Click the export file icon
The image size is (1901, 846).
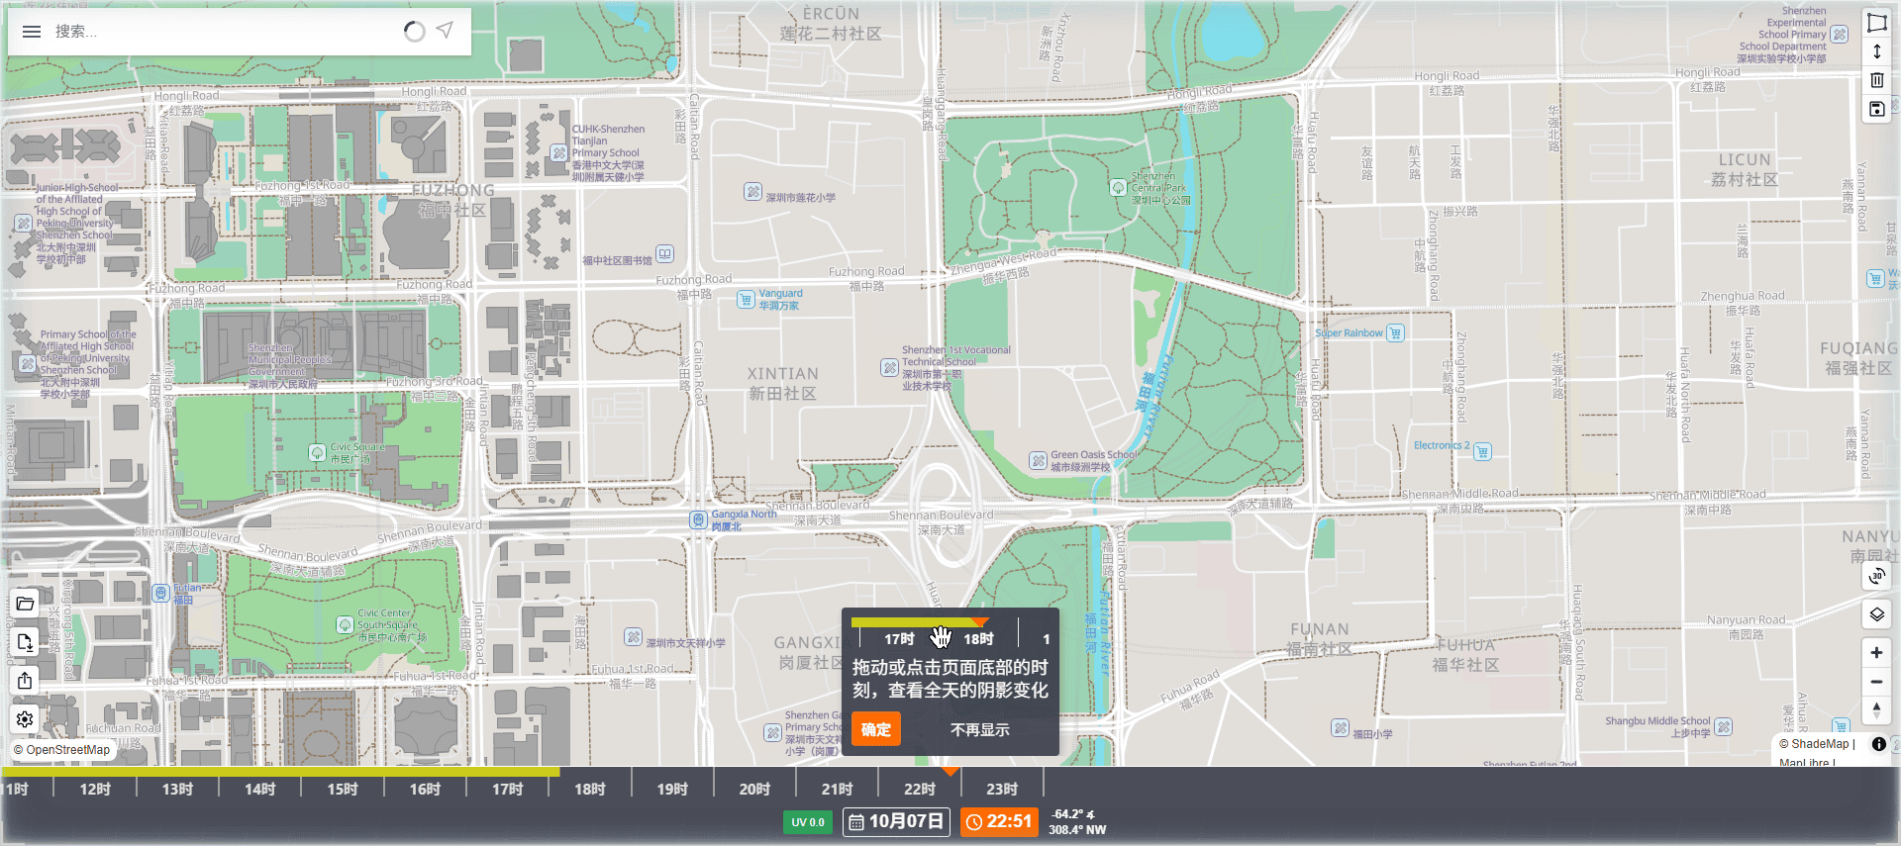(x=26, y=642)
